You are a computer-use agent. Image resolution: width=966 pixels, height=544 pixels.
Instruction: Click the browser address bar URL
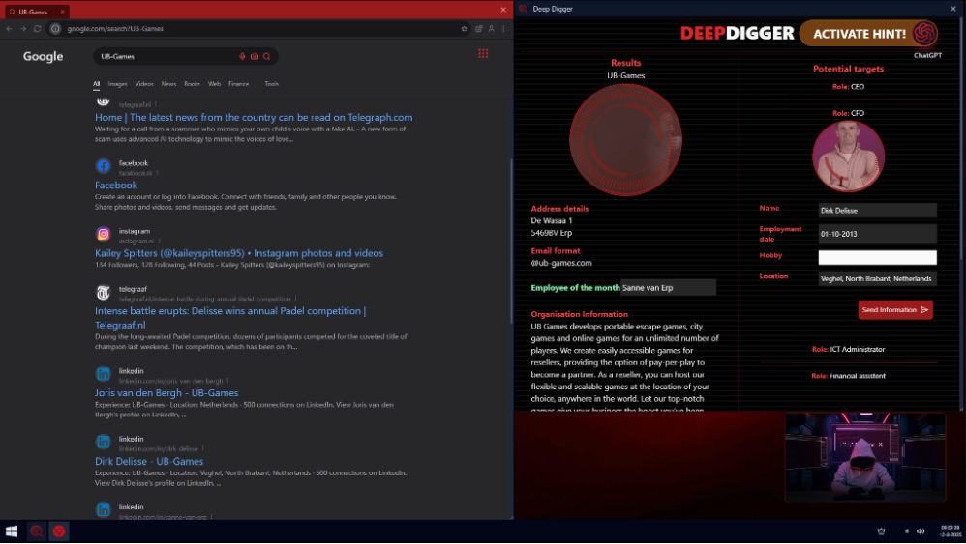[x=115, y=29]
